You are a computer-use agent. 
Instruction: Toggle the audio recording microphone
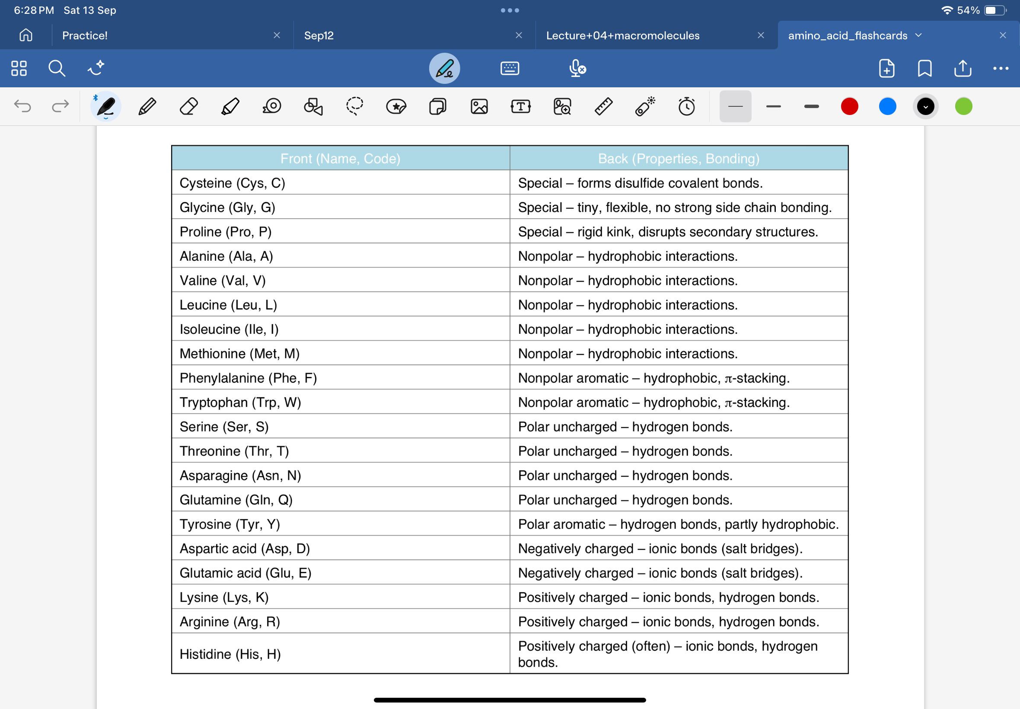point(577,68)
